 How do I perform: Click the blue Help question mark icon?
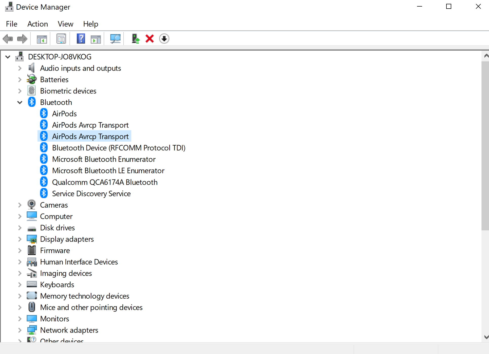point(81,39)
